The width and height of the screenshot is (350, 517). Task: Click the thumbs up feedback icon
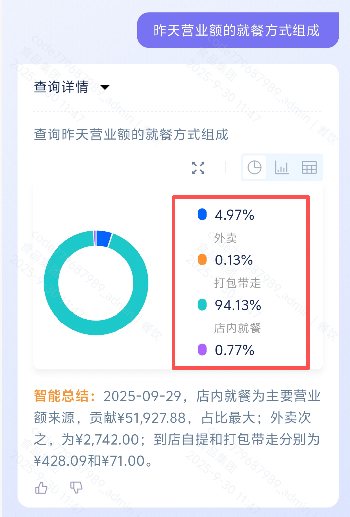[41, 488]
